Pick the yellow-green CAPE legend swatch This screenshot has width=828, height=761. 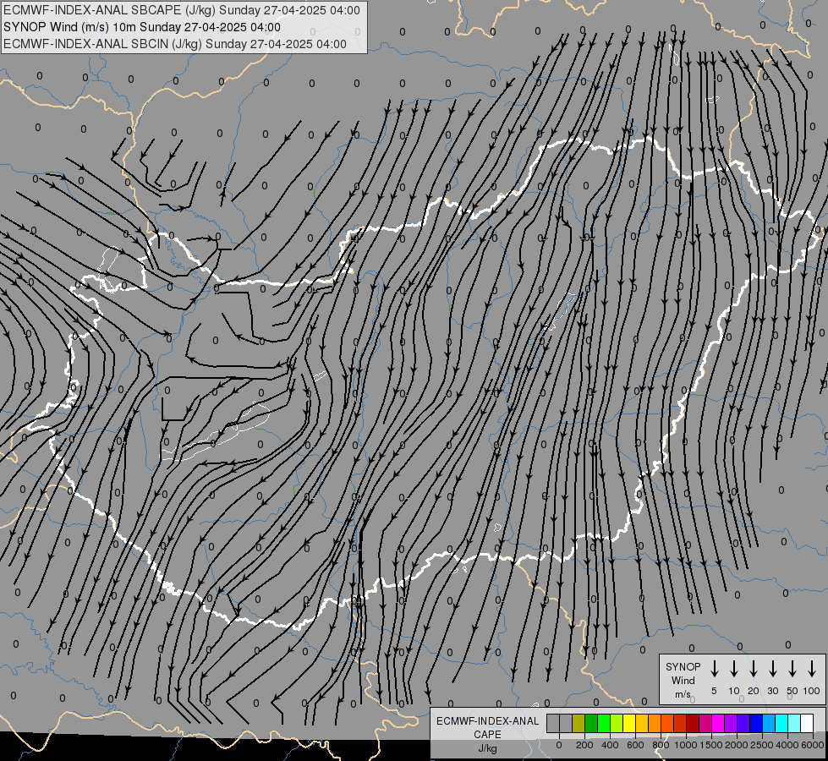click(x=617, y=723)
